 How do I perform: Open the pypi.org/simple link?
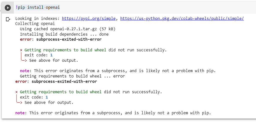[89, 18]
